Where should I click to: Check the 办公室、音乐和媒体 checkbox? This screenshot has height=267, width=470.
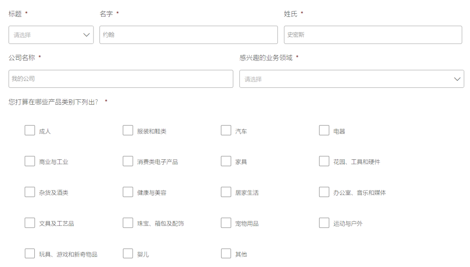pyautogui.click(x=324, y=192)
